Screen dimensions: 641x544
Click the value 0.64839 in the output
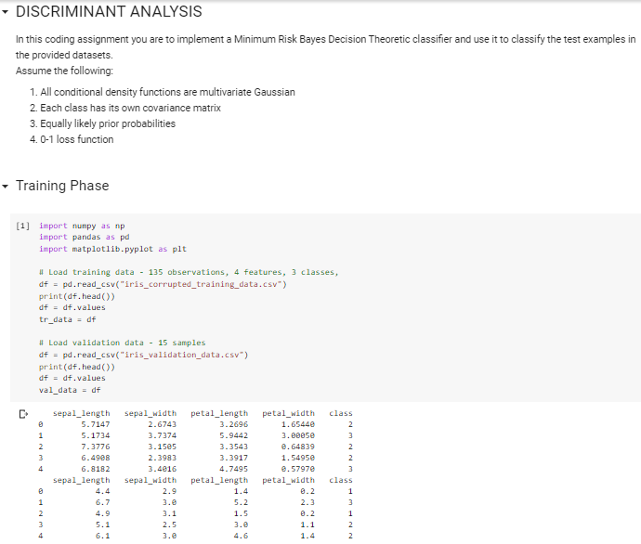coord(298,447)
